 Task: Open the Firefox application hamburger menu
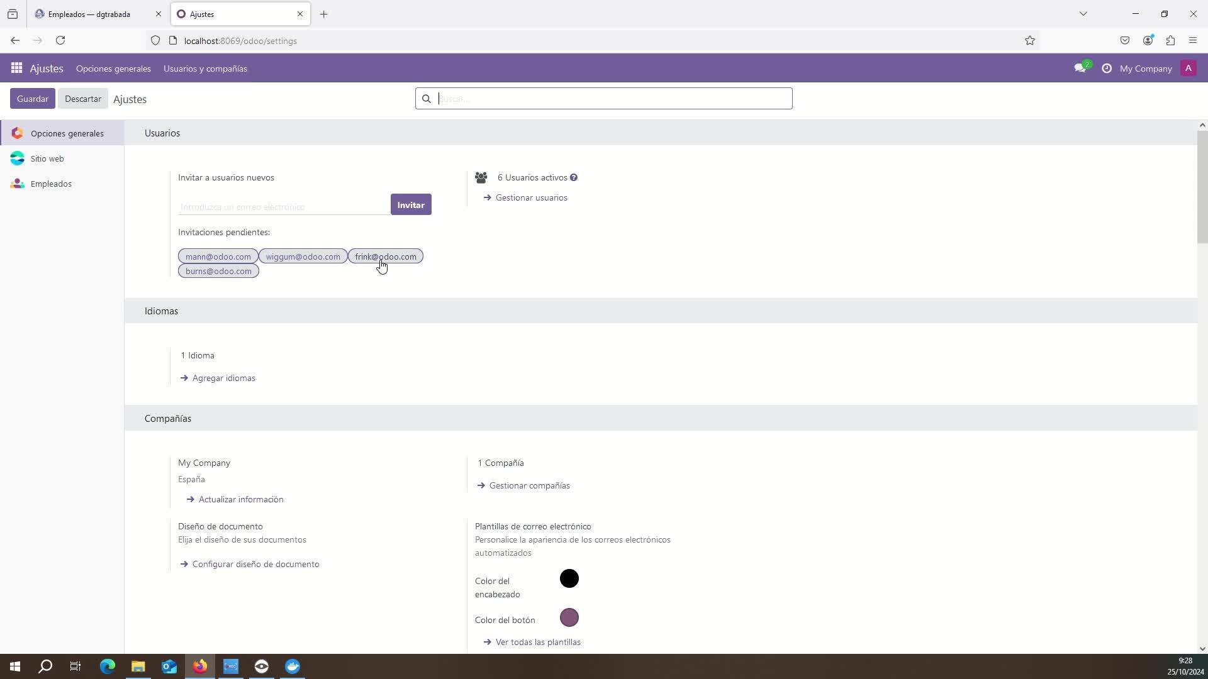click(x=1193, y=41)
